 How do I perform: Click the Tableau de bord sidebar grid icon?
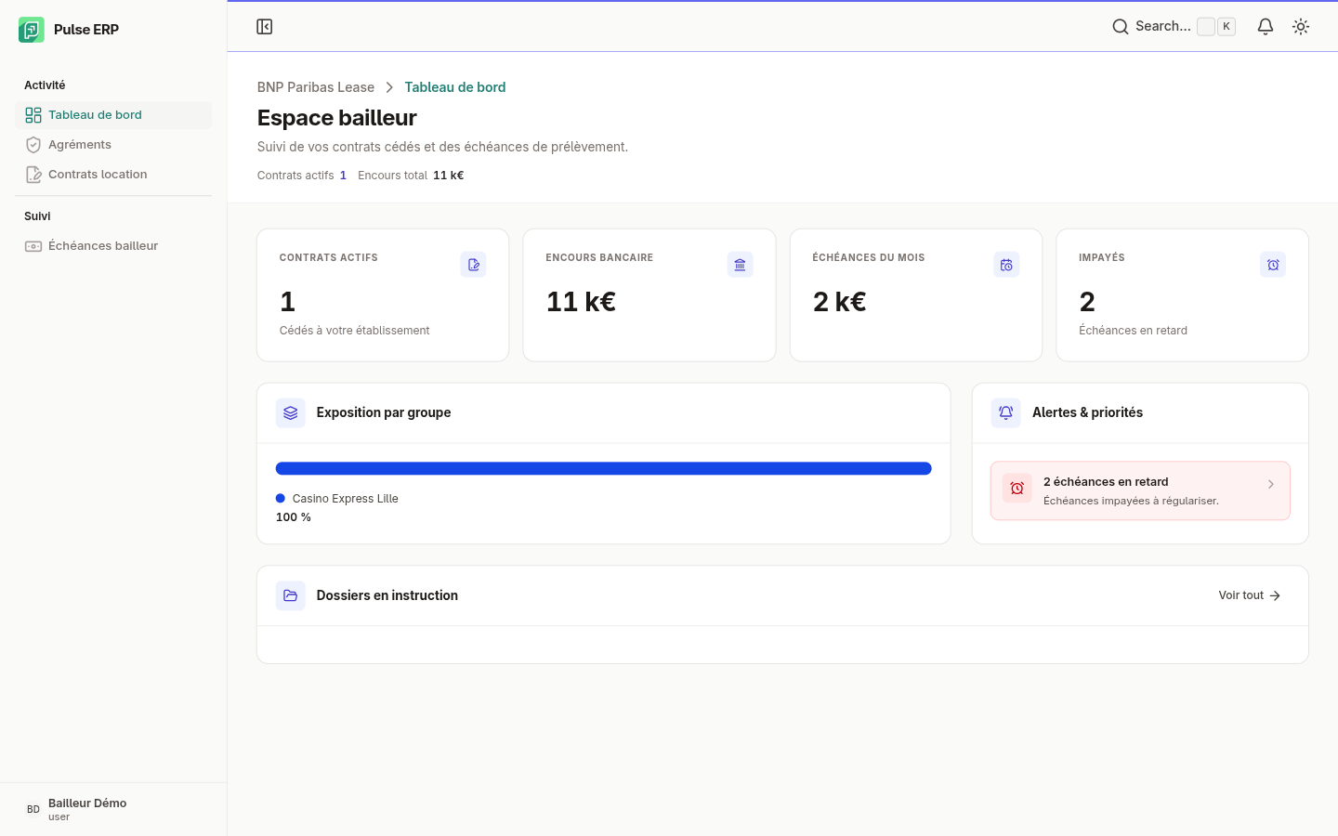click(33, 115)
